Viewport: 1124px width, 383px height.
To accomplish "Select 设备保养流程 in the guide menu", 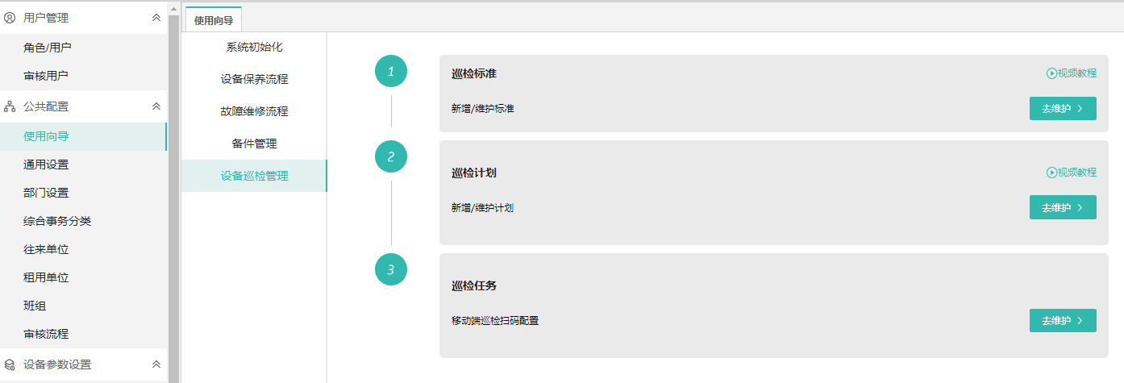I will click(254, 79).
